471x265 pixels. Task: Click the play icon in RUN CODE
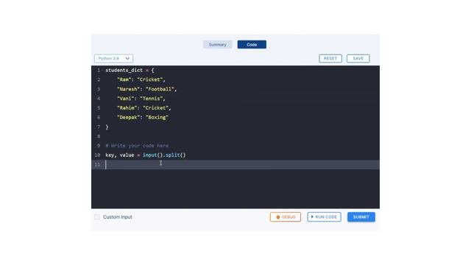click(x=312, y=216)
